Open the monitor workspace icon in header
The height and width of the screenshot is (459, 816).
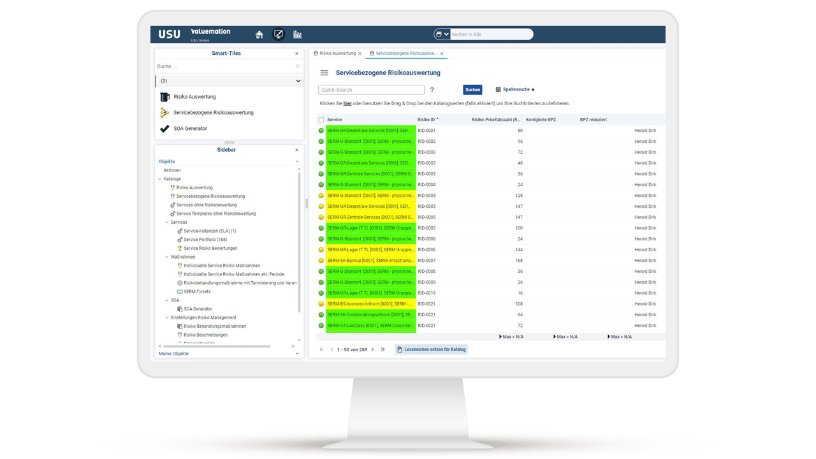(x=279, y=34)
